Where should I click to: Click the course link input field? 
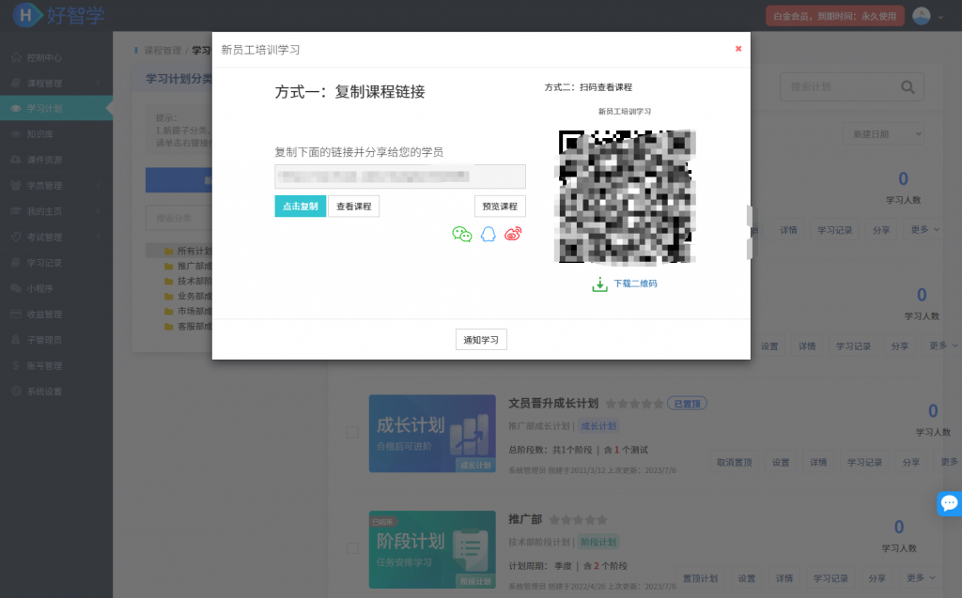pyautogui.click(x=400, y=176)
